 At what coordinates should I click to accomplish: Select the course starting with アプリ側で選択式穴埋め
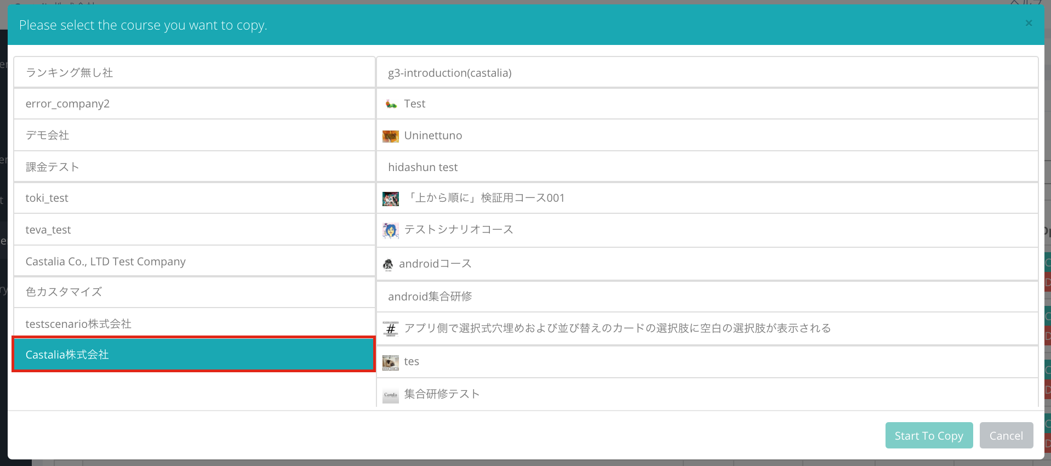[x=707, y=328]
